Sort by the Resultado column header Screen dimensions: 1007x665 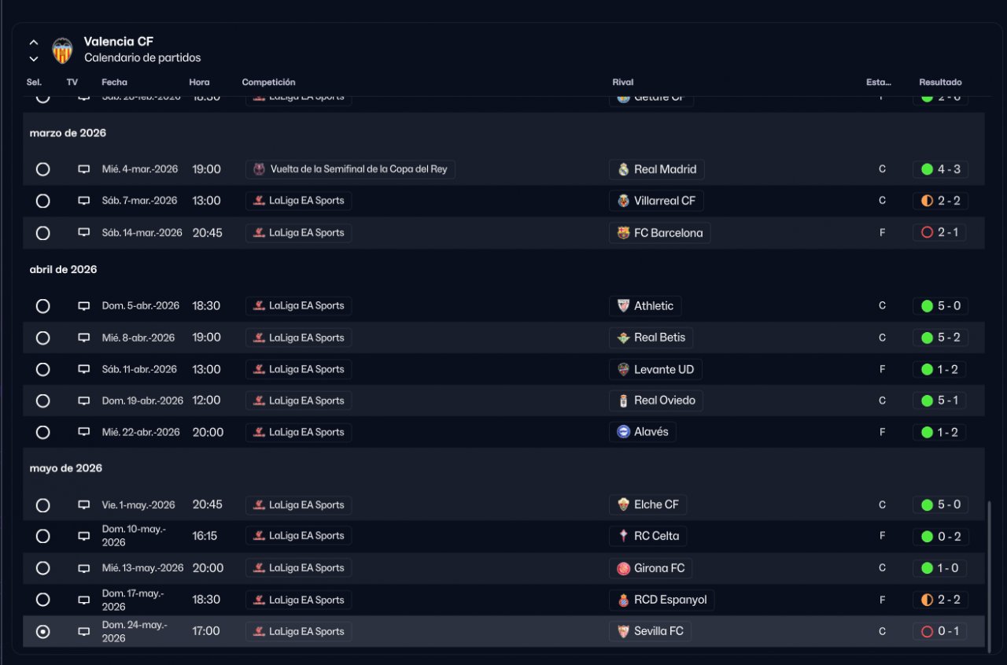940,82
